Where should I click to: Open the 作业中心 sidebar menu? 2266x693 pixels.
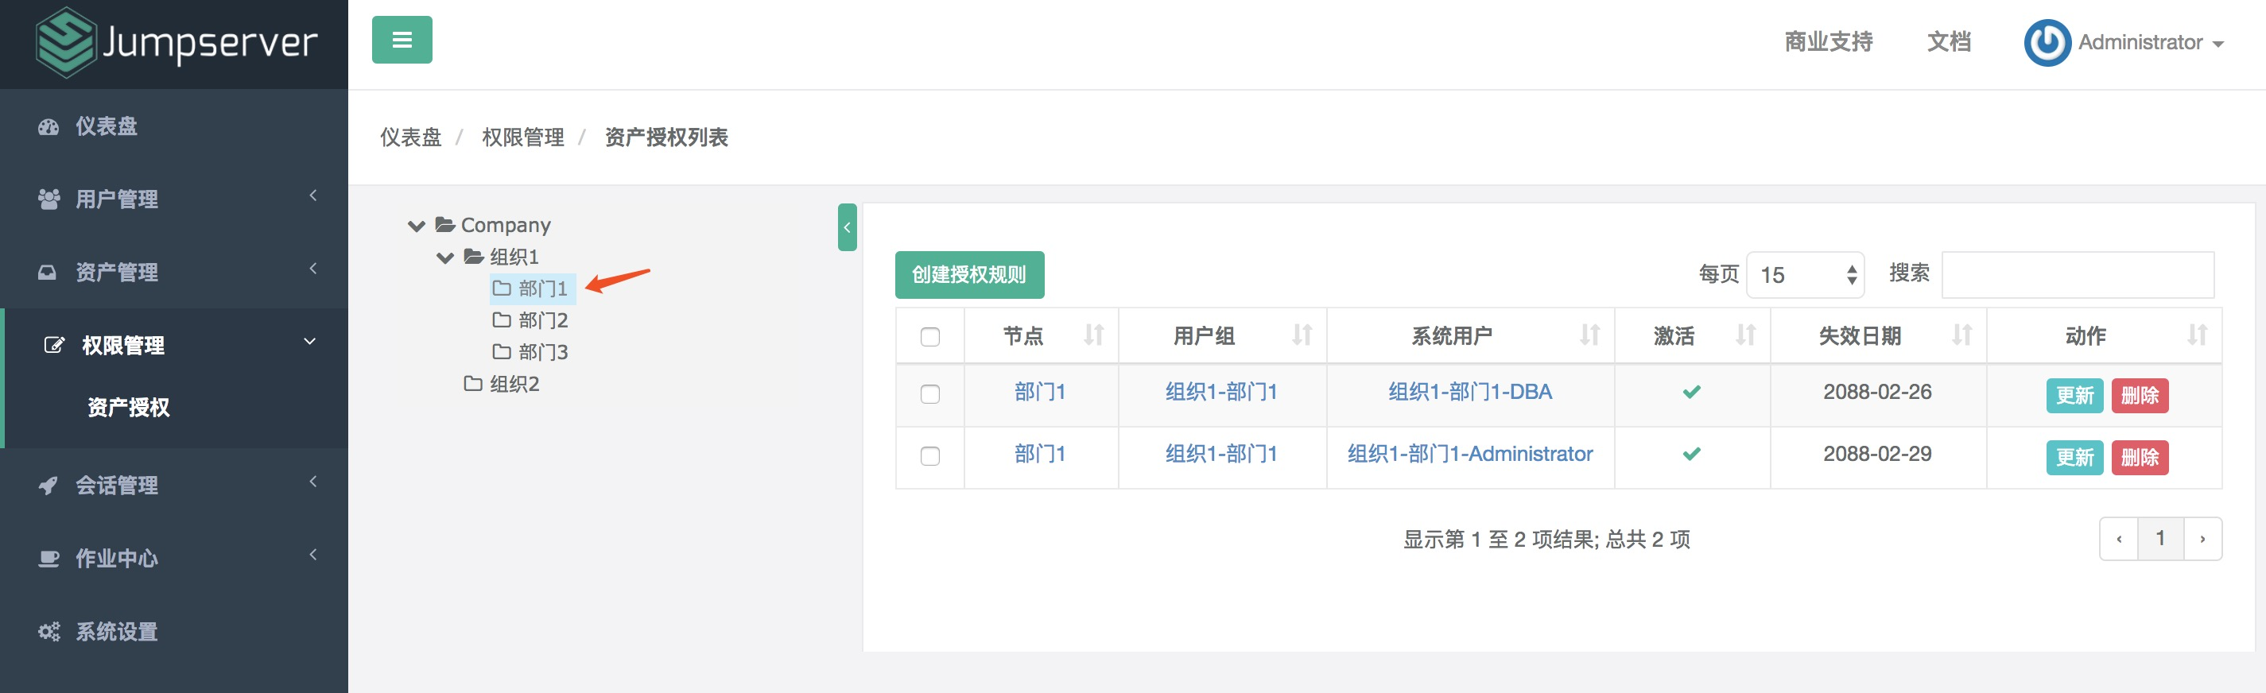(174, 559)
